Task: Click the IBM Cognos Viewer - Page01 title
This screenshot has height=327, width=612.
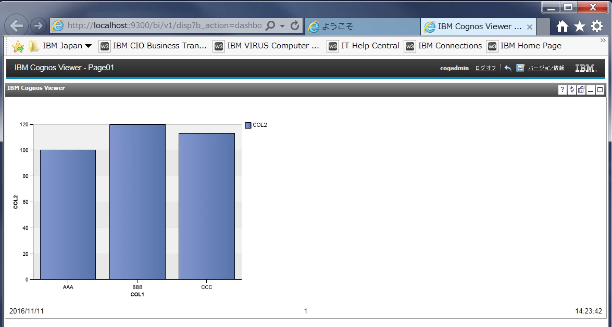Action: point(65,68)
